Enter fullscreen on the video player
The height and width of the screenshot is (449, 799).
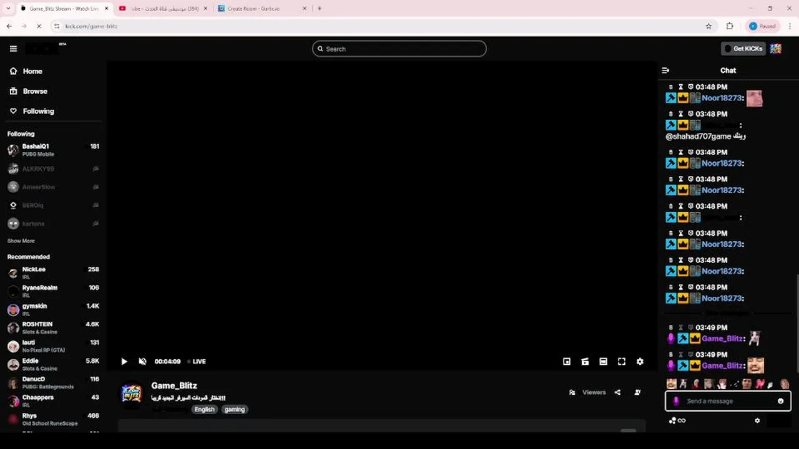pos(622,362)
